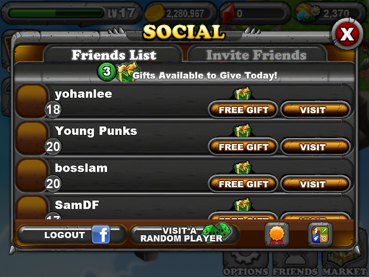Click the experience progress bar at LV17
369x277 pixels.
click(x=56, y=13)
